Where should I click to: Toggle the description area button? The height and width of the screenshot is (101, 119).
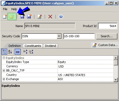pos(18,52)
